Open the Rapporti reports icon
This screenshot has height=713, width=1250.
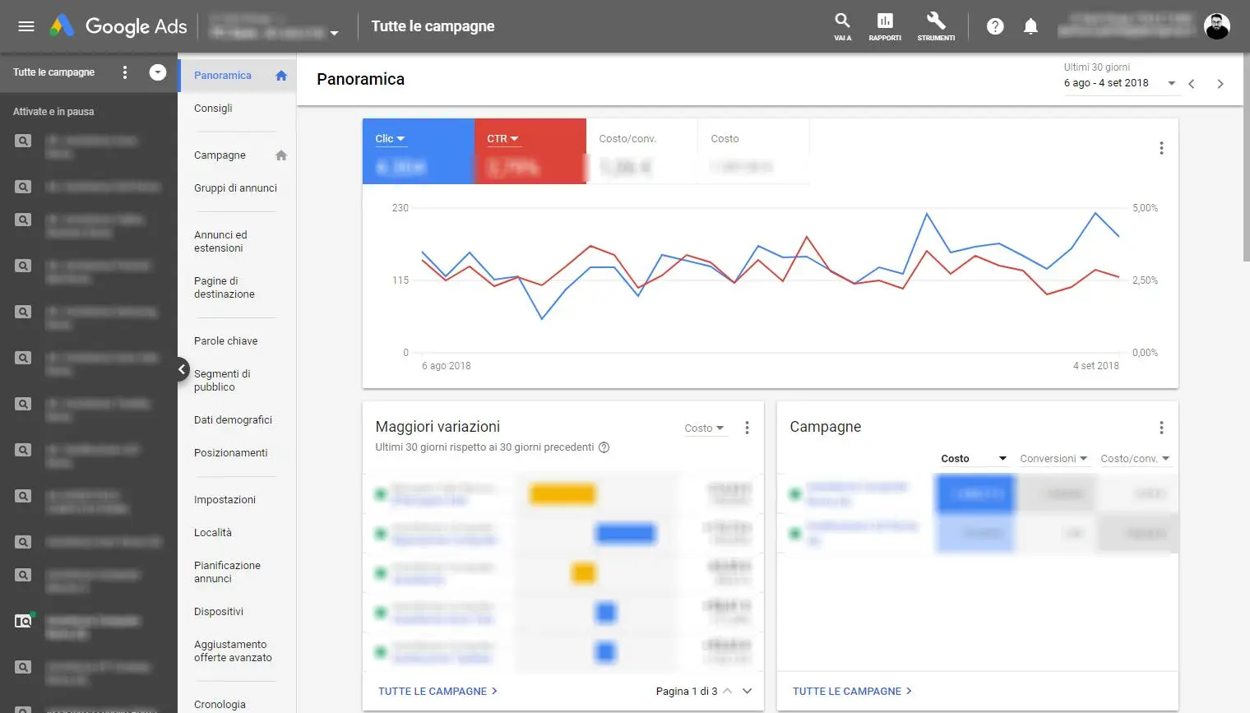click(x=885, y=26)
